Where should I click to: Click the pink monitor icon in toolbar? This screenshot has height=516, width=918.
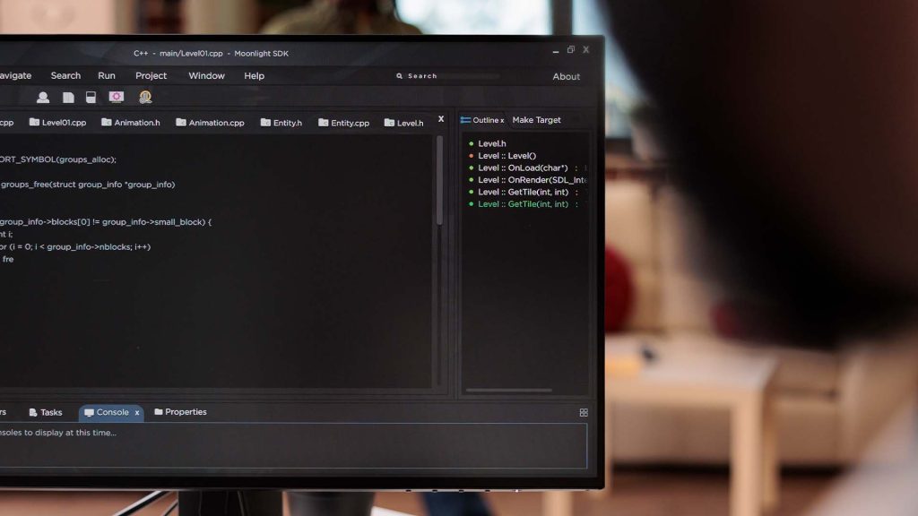pyautogui.click(x=117, y=97)
